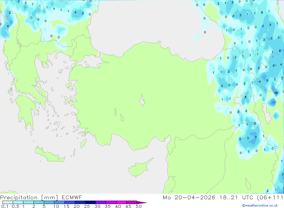
Task: Click the over-50 arrow tip of legend
Action: pyautogui.click(x=142, y=203)
